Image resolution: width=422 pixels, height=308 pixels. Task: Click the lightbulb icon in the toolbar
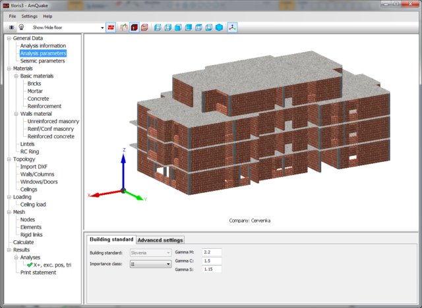point(20,28)
